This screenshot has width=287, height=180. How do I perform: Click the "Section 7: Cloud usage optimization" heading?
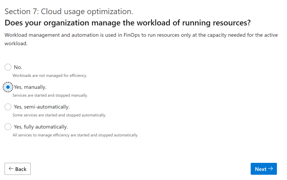(x=69, y=12)
